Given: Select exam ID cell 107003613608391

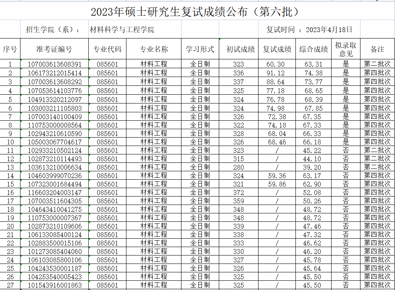Looking at the screenshot, I should (55, 64).
